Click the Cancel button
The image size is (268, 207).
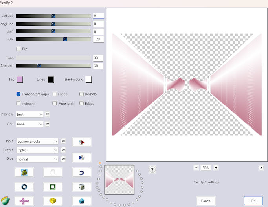coord(206,201)
